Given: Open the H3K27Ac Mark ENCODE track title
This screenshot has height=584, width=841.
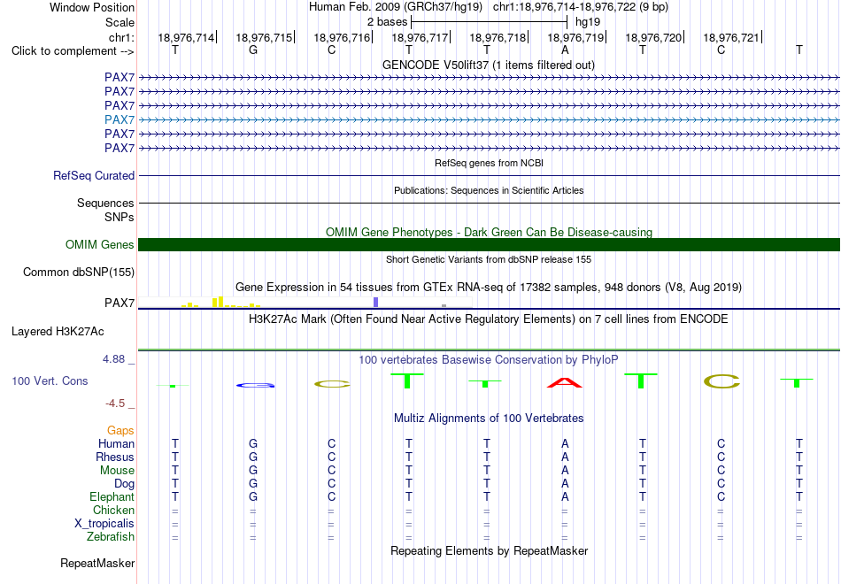Looking at the screenshot, I should pos(489,319).
